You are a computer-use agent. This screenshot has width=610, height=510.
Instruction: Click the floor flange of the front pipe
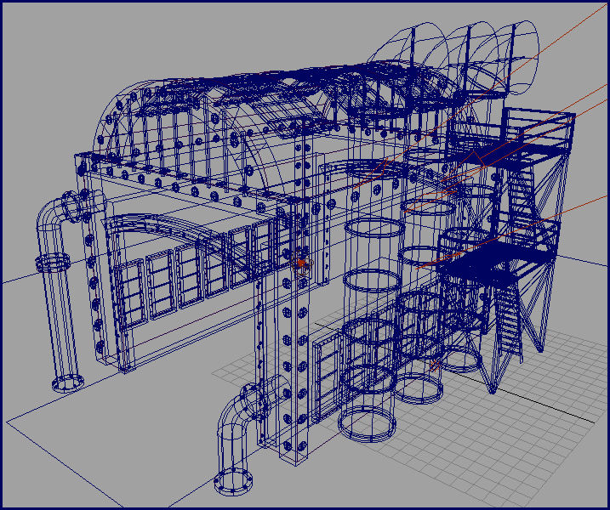click(233, 483)
